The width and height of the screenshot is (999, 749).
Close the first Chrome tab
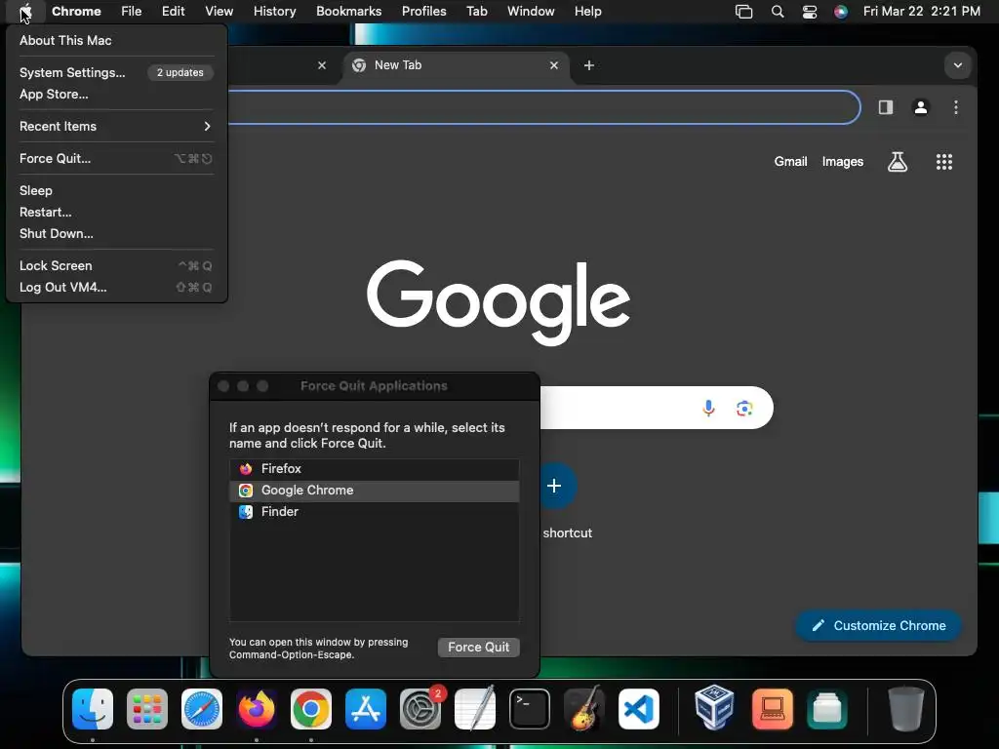click(x=322, y=65)
